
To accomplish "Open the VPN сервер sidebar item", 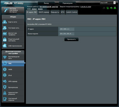I will point(13,81).
